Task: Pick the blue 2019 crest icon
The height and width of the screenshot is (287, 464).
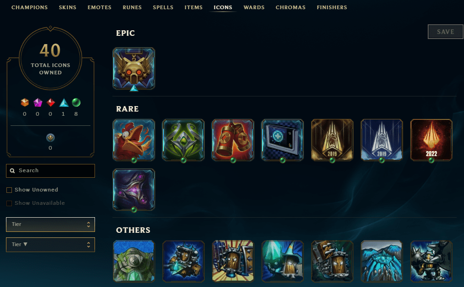Action: click(382, 140)
